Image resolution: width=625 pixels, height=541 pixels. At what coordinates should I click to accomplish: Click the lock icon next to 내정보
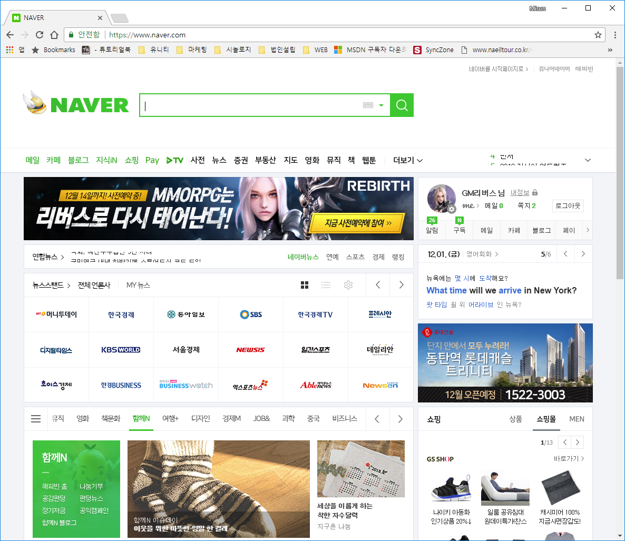(x=535, y=192)
